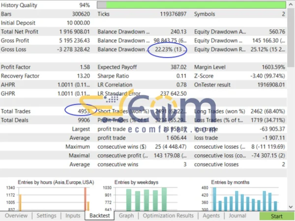This screenshot has width=295, height=221.
Task: Click Long Trades value 2462 (68.40%)
Action: [x=268, y=111]
